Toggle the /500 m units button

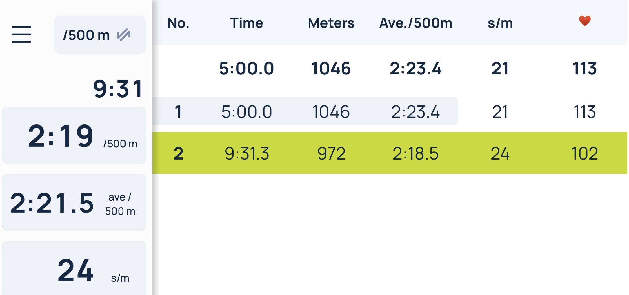(x=100, y=35)
